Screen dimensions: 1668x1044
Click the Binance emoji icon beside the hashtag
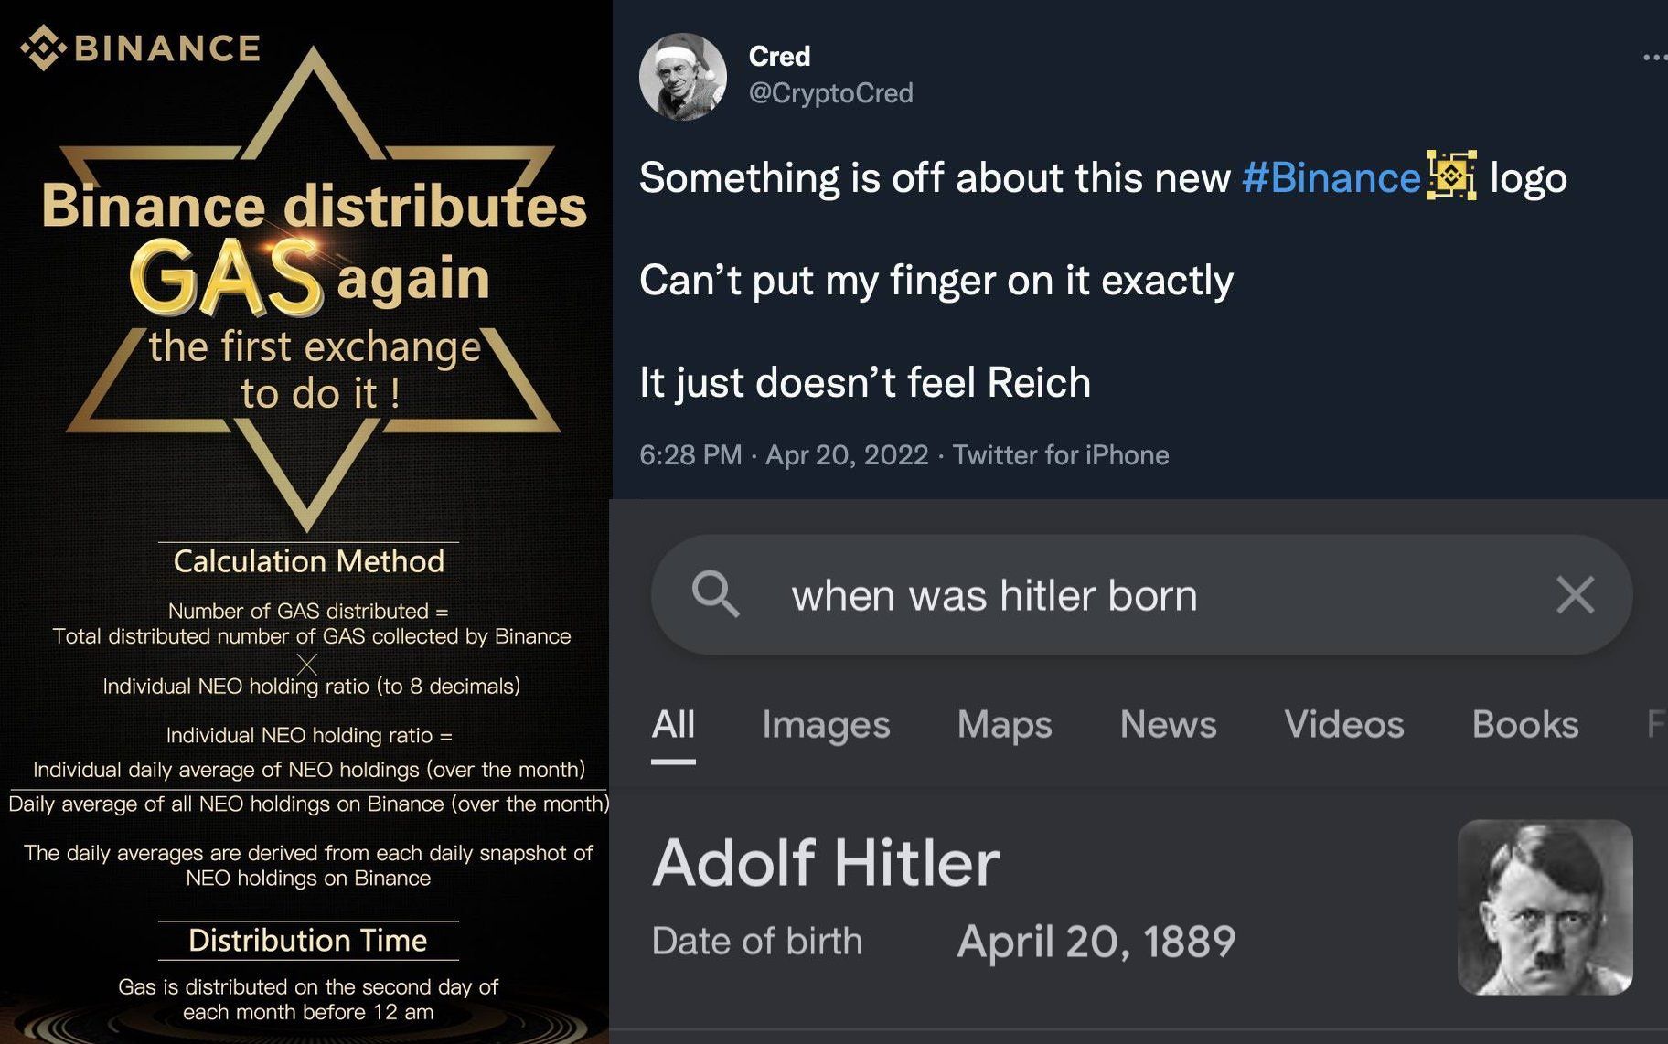coord(1452,176)
